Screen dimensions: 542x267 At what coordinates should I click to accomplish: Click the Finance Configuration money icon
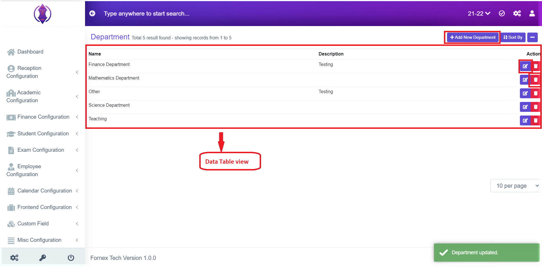tap(11, 117)
